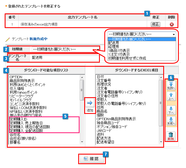Choose 経理用 from the dropdown list
The image size is (186, 168).
click(113, 47)
